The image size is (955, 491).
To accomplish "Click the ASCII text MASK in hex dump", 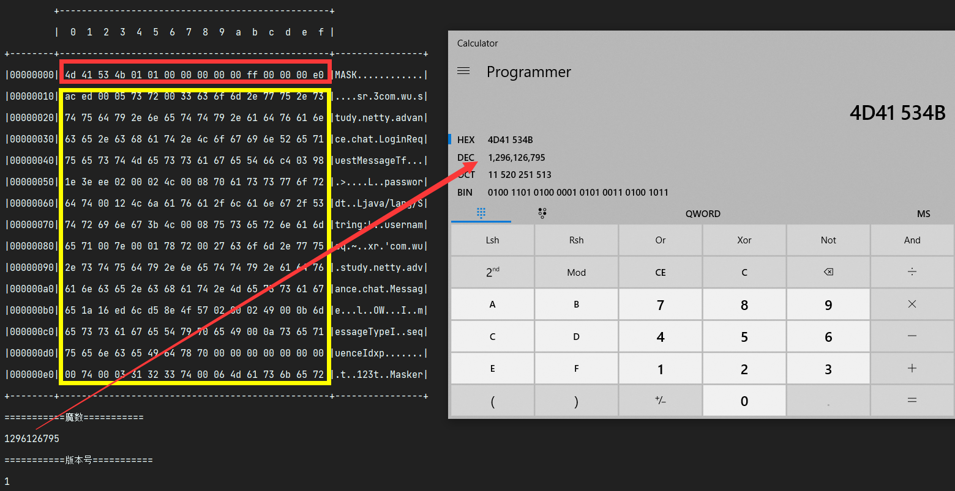I will click(346, 75).
